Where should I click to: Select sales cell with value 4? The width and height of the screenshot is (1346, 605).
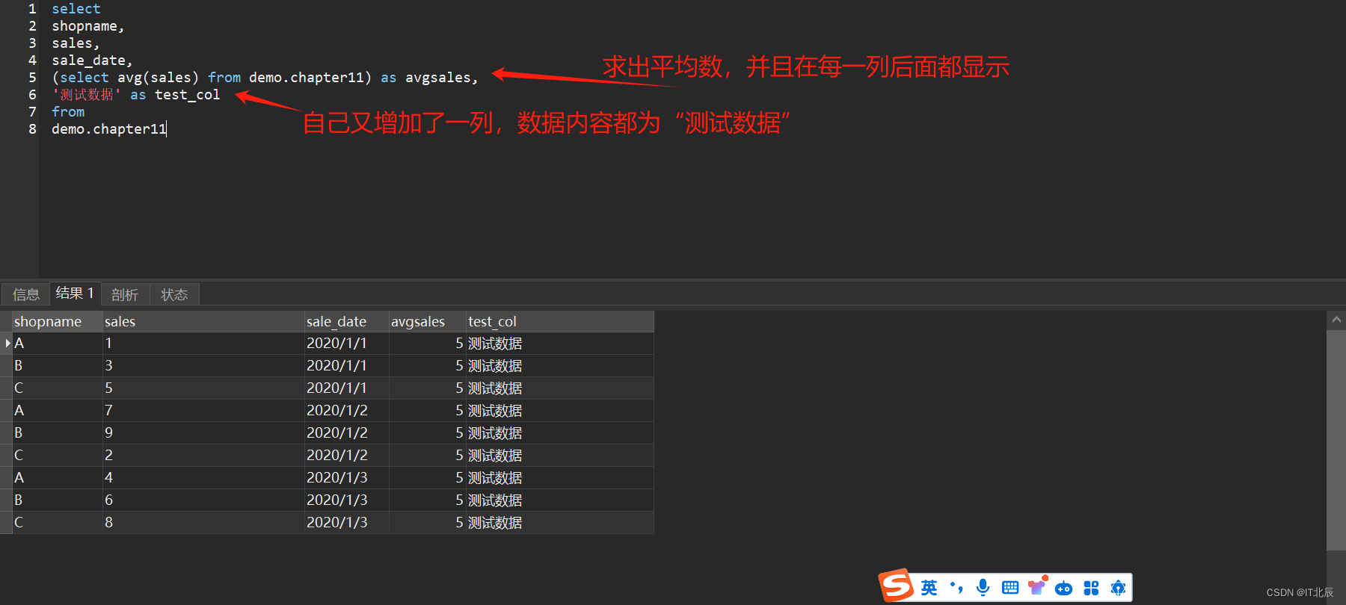(x=203, y=477)
